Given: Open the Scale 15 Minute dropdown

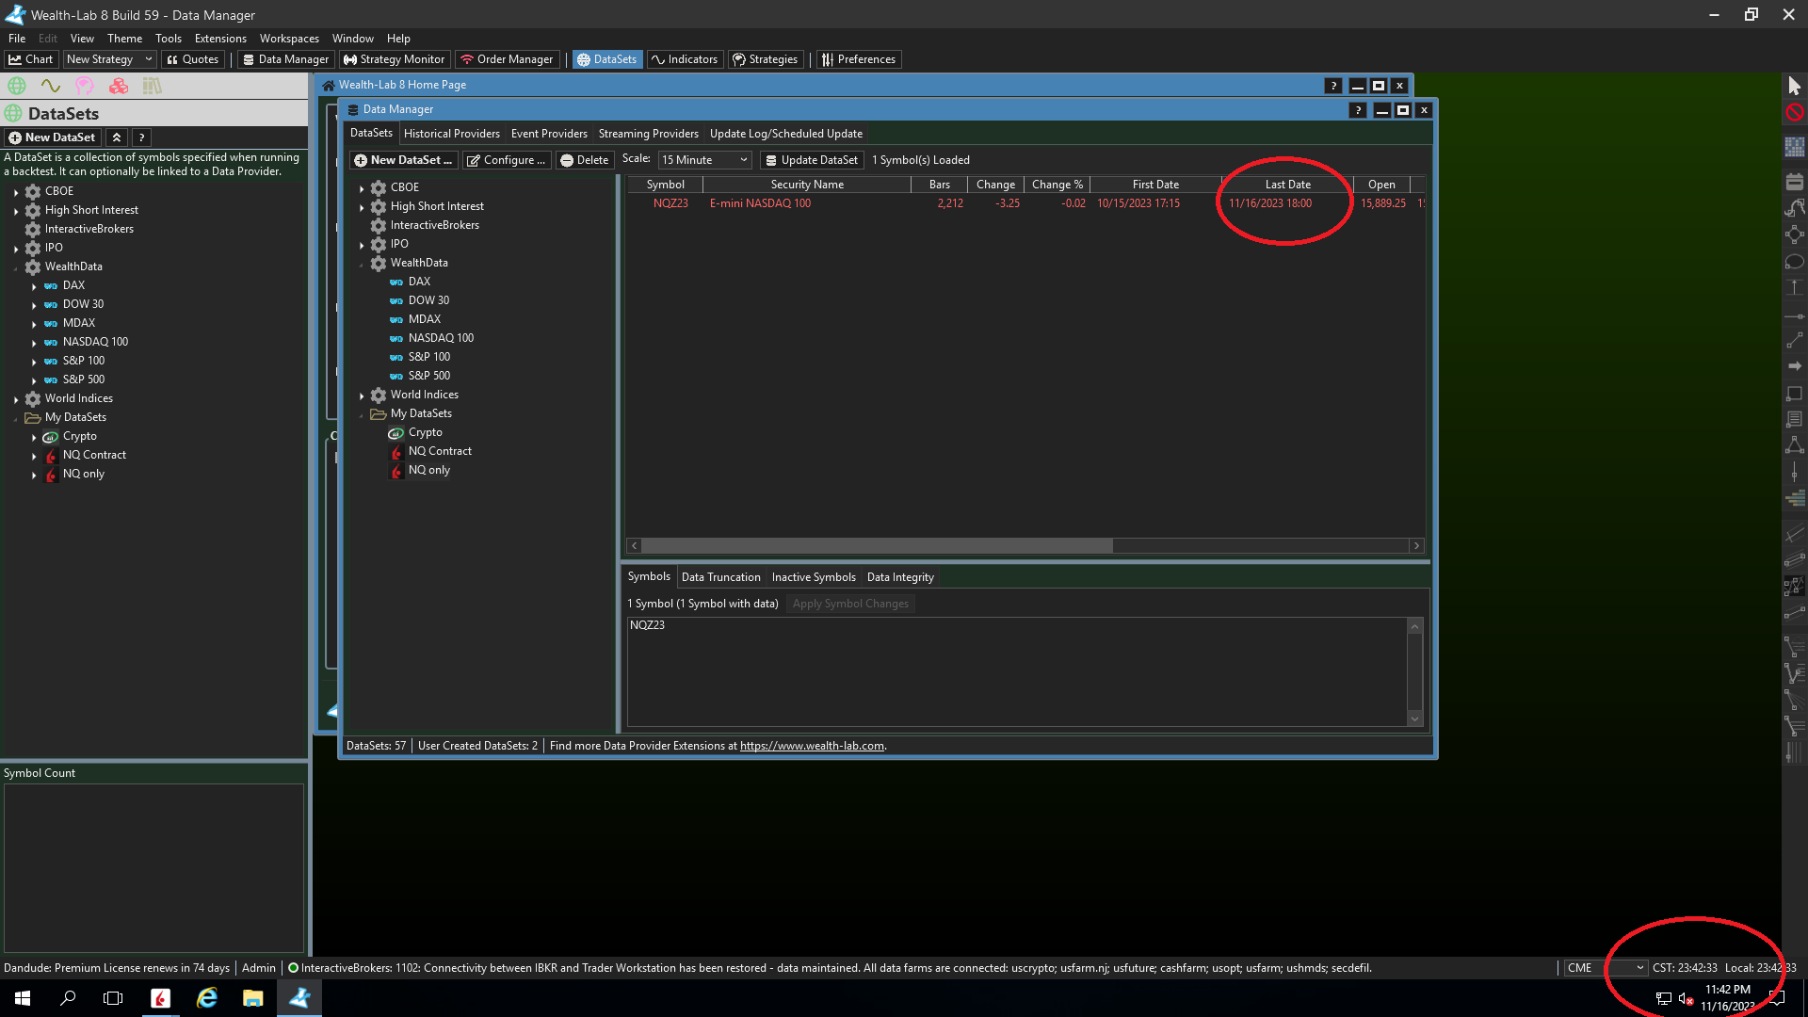Looking at the screenshot, I should [704, 160].
